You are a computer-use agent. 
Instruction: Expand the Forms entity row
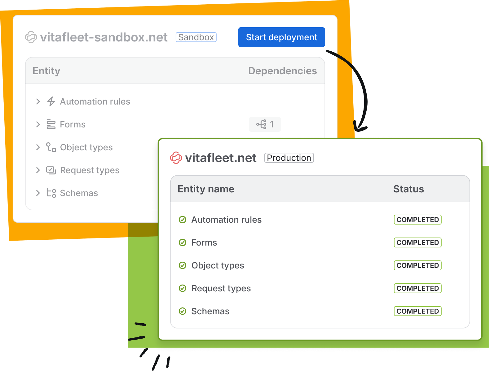click(x=38, y=124)
